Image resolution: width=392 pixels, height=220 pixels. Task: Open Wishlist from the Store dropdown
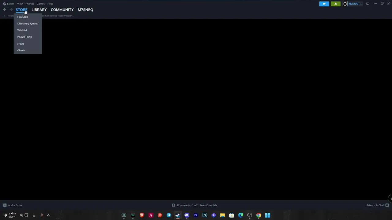[28, 30]
